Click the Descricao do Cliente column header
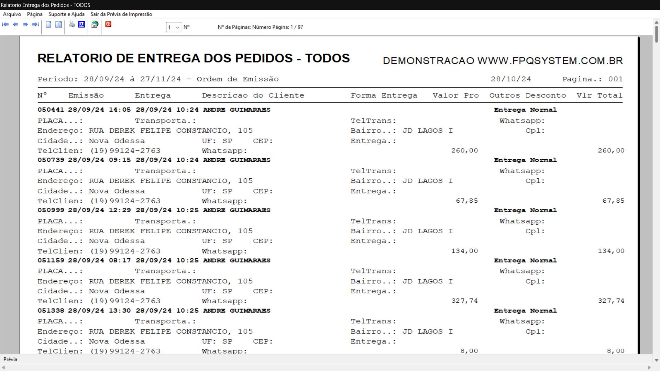 tap(253, 95)
